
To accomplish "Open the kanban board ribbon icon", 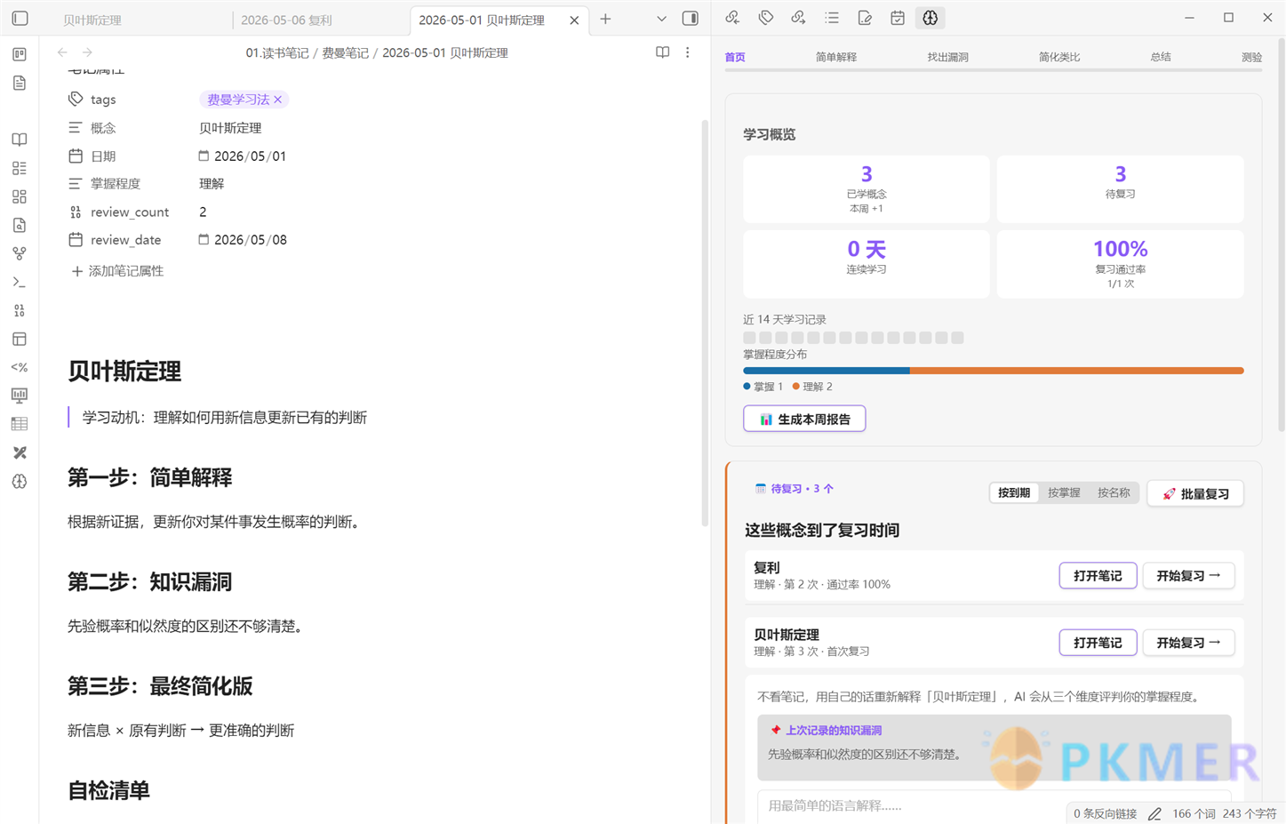I will tap(20, 54).
